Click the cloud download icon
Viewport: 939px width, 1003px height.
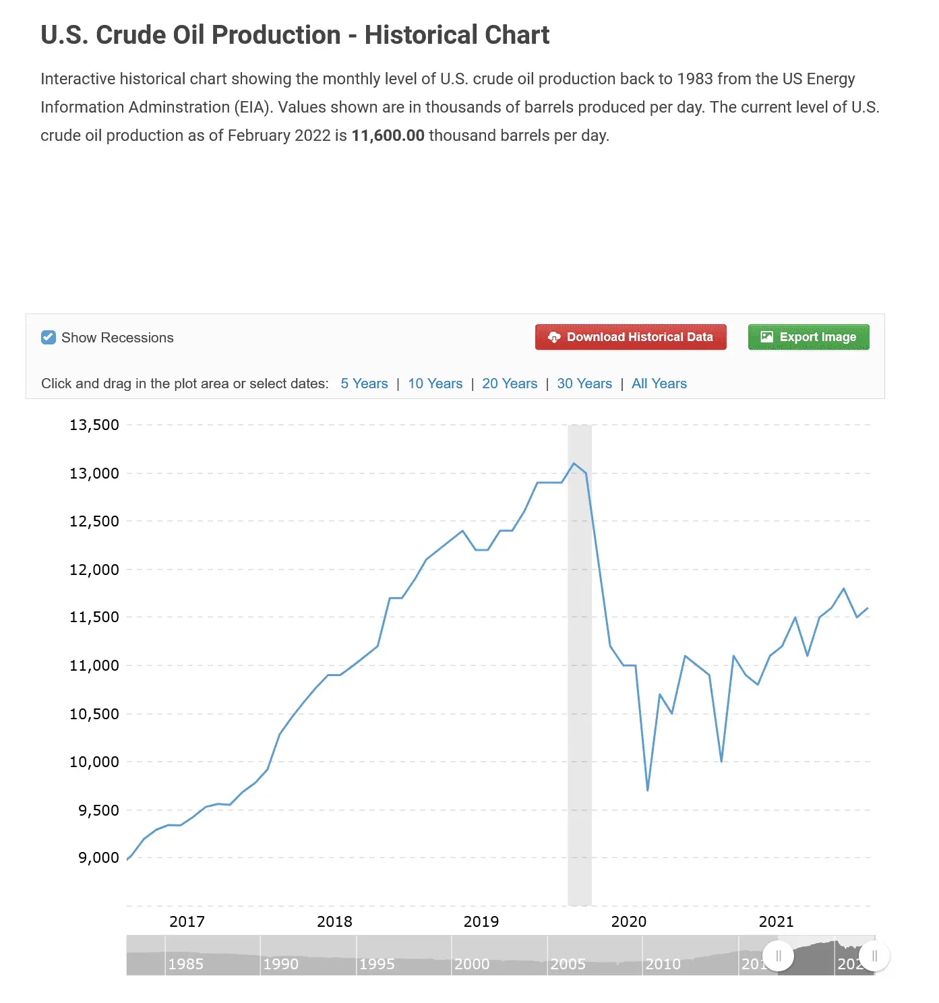554,337
